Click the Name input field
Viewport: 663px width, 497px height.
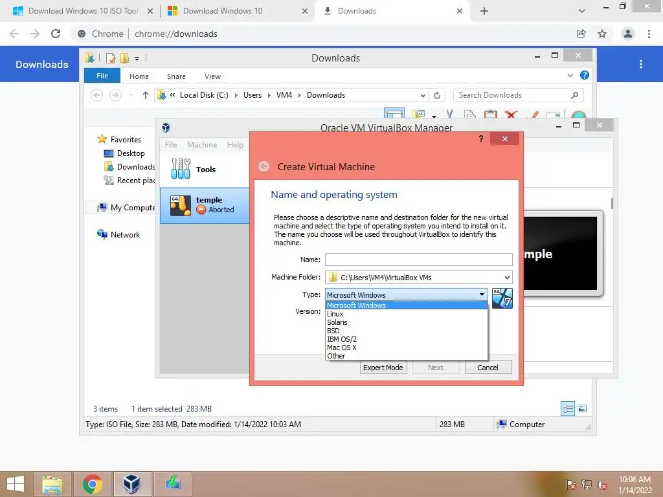tap(419, 259)
